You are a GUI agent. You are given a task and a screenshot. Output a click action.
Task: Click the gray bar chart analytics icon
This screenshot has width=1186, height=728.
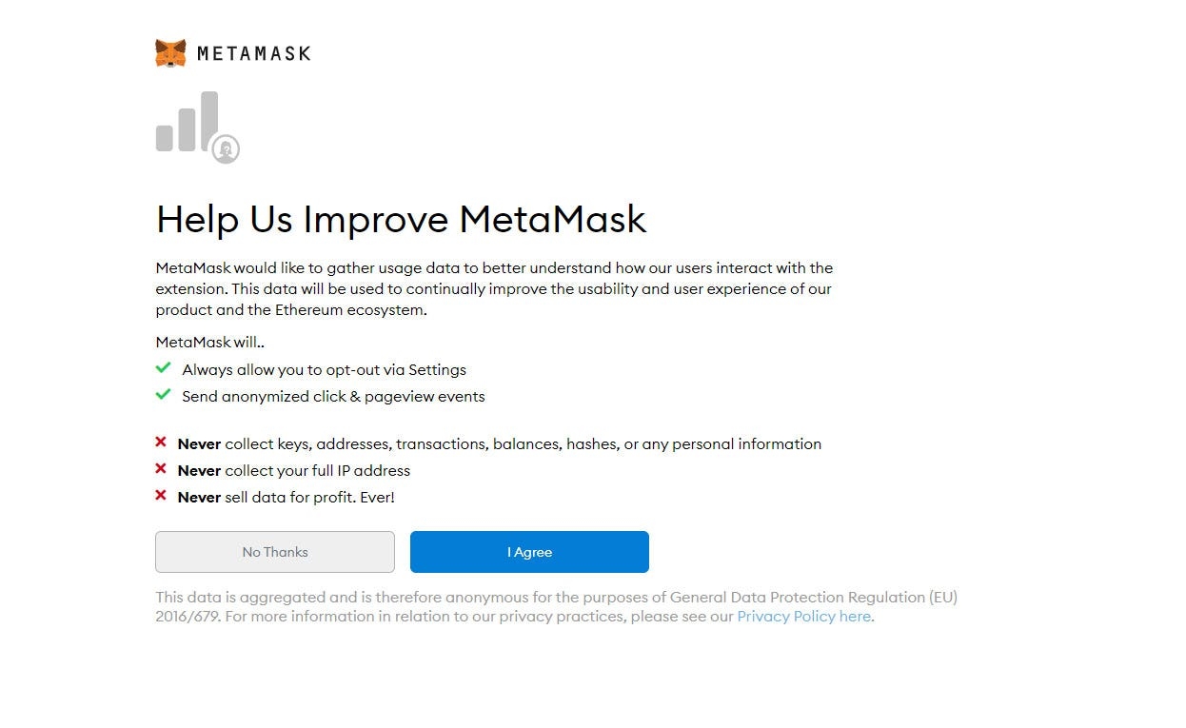188,123
